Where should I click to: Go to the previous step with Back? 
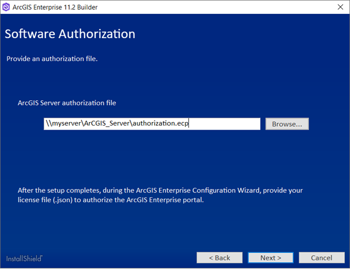point(219,257)
